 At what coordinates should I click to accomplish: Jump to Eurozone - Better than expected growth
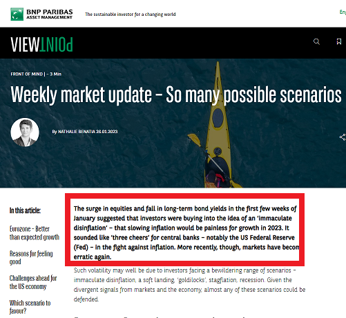point(35,233)
